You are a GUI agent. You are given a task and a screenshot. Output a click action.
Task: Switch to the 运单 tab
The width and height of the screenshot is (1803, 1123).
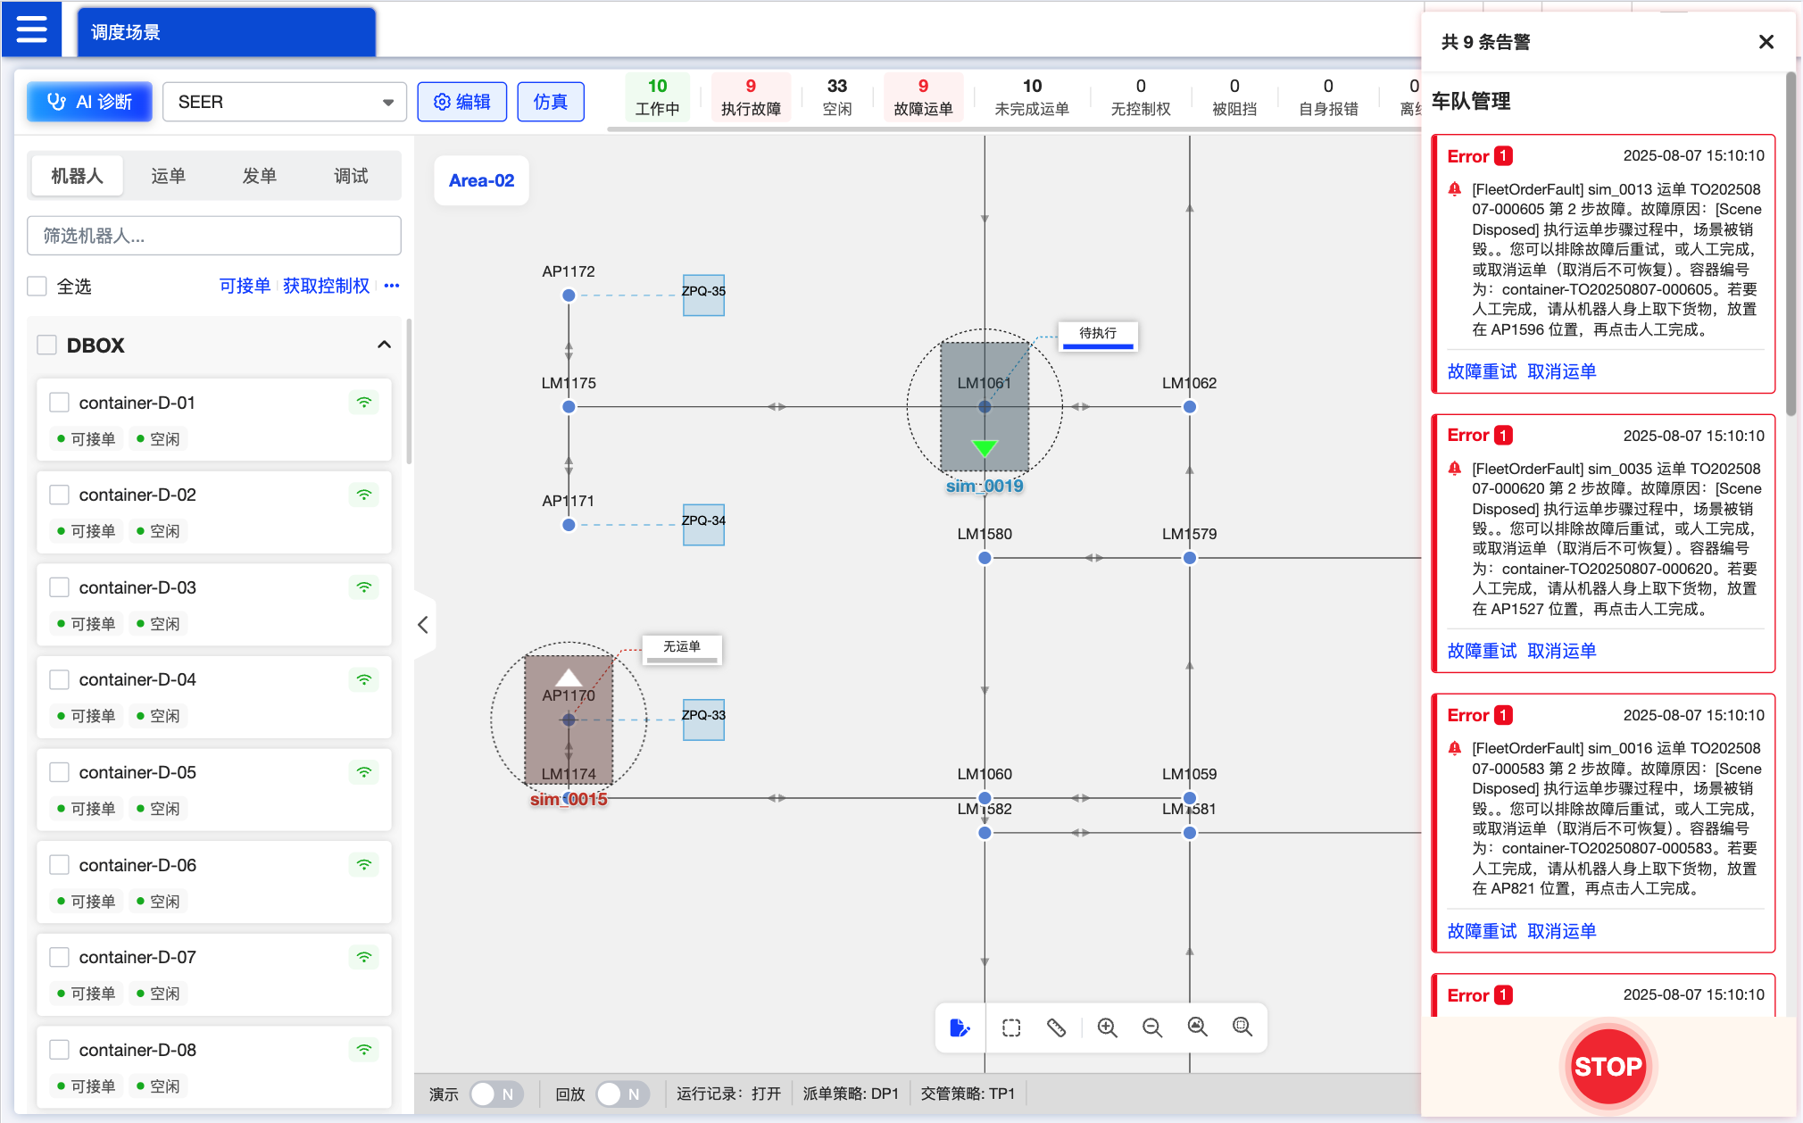tap(168, 176)
